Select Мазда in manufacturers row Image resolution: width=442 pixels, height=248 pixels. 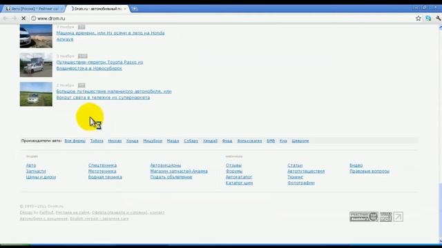[173, 141]
